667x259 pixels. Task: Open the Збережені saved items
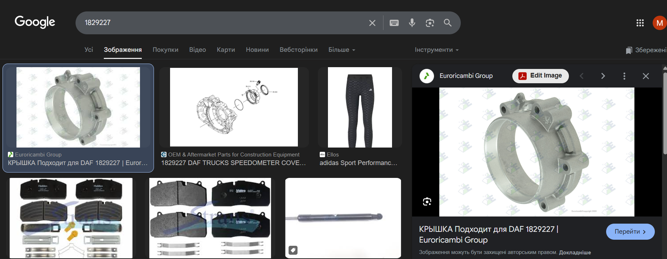646,50
